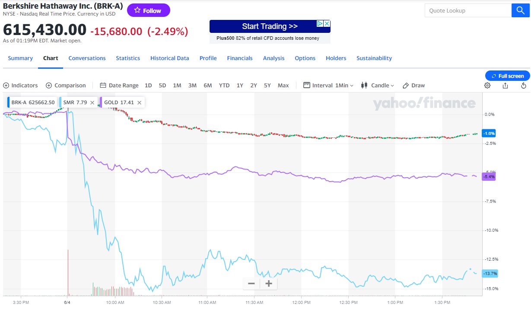
Task: Select the 1M range
Action: tap(177, 85)
